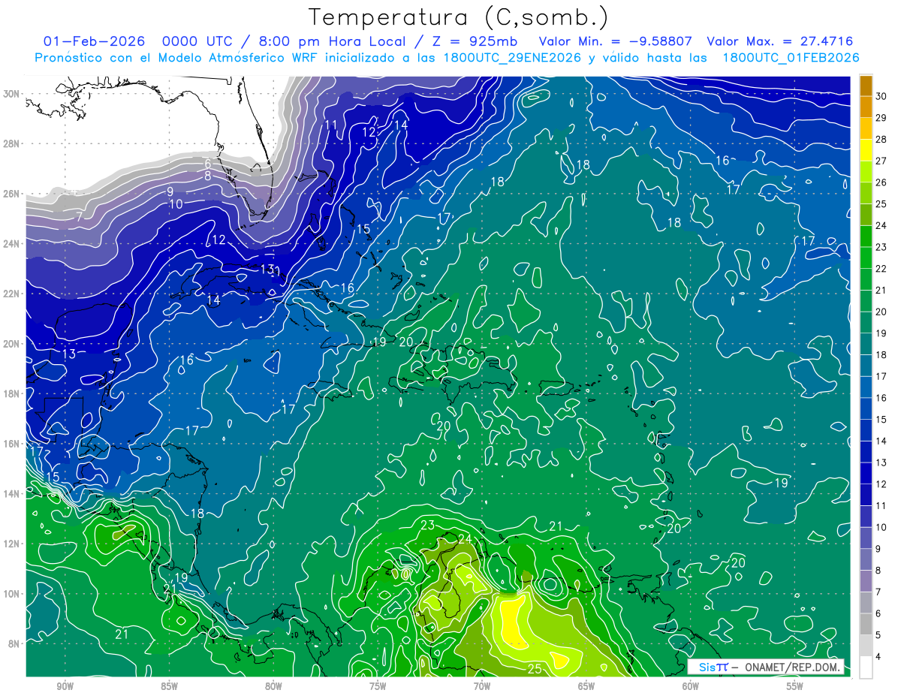Click the bright yellow colorbar swatch above 27
This screenshot has width=901, height=696.
(866, 150)
